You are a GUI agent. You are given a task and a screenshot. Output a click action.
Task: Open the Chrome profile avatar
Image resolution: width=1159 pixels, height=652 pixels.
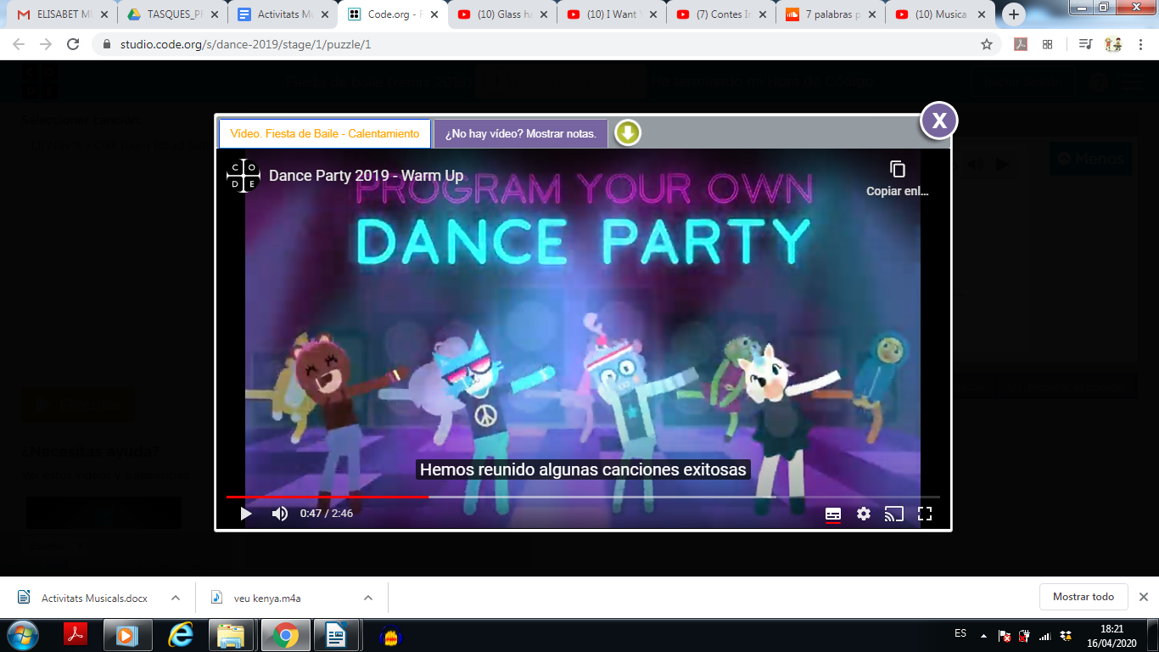pos(1113,44)
